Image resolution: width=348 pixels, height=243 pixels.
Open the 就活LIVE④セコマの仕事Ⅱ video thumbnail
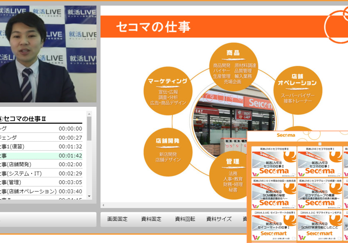274,161
